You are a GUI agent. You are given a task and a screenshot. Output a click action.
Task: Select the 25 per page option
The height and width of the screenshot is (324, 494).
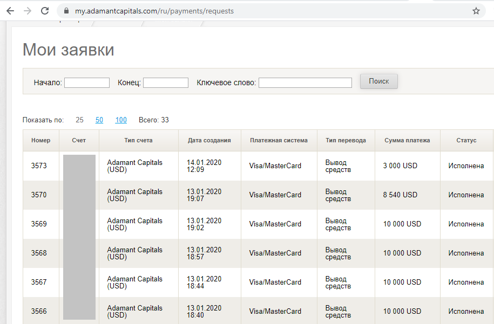point(79,120)
